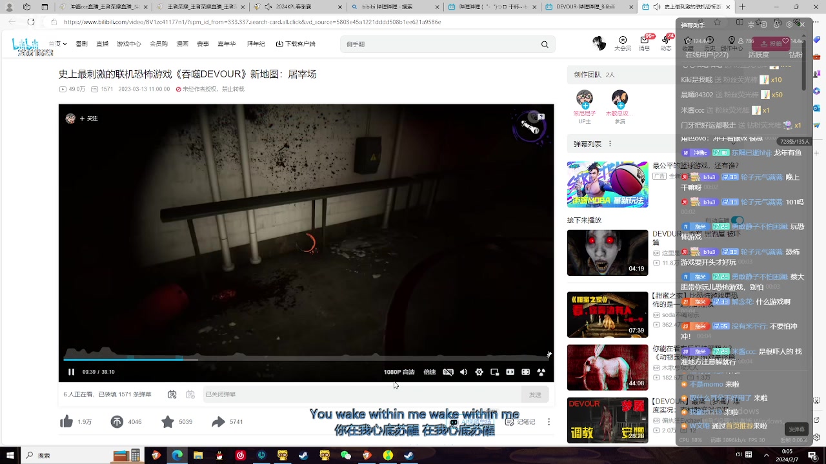This screenshot has height=464, width=826.
Task: Toggle danmaku display switch below player
Action: coord(172,394)
